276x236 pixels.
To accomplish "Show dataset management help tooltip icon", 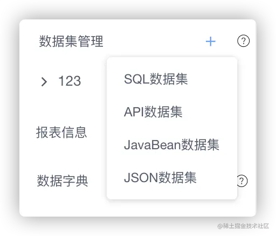I will click(x=243, y=41).
